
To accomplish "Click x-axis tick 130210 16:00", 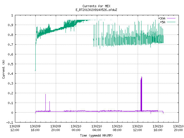I will [x=158, y=128].
